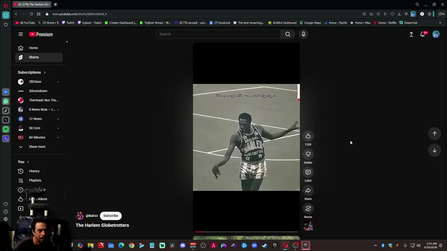Open Discord from the taskbar
Image resolution: width=447 pixels, height=251 pixels.
point(183,245)
